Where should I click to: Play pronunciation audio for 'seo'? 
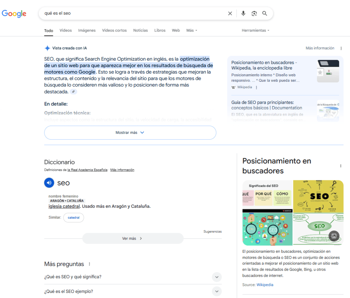click(49, 183)
